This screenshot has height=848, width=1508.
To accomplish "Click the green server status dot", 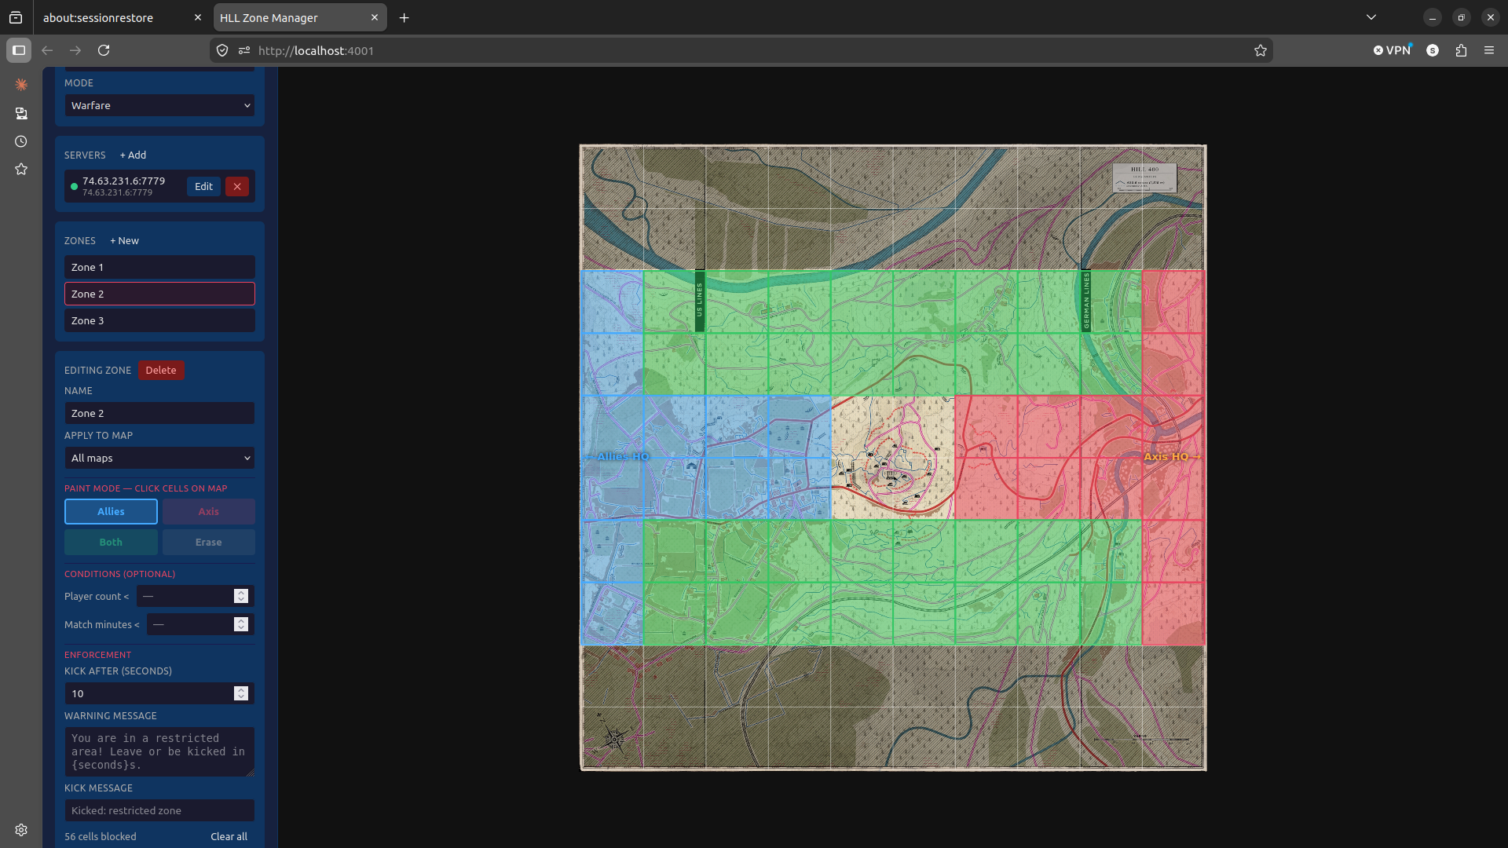I will coord(74,186).
